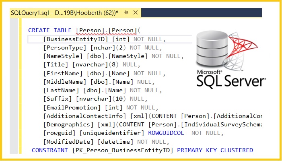Click the ROWGUIDCOL keyword
This screenshot has height=161, width=282.
coord(167,133)
